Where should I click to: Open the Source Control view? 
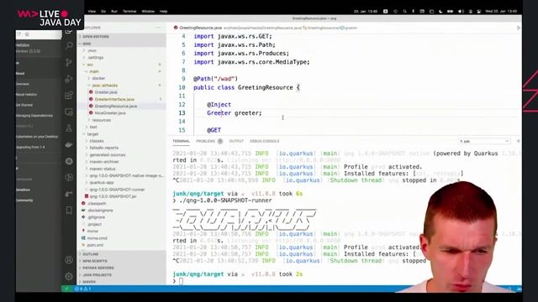(x=69, y=62)
